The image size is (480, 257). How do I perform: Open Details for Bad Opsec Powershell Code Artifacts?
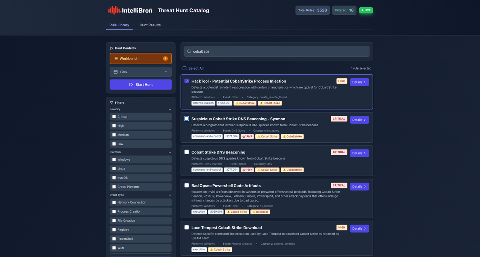tap(359, 187)
